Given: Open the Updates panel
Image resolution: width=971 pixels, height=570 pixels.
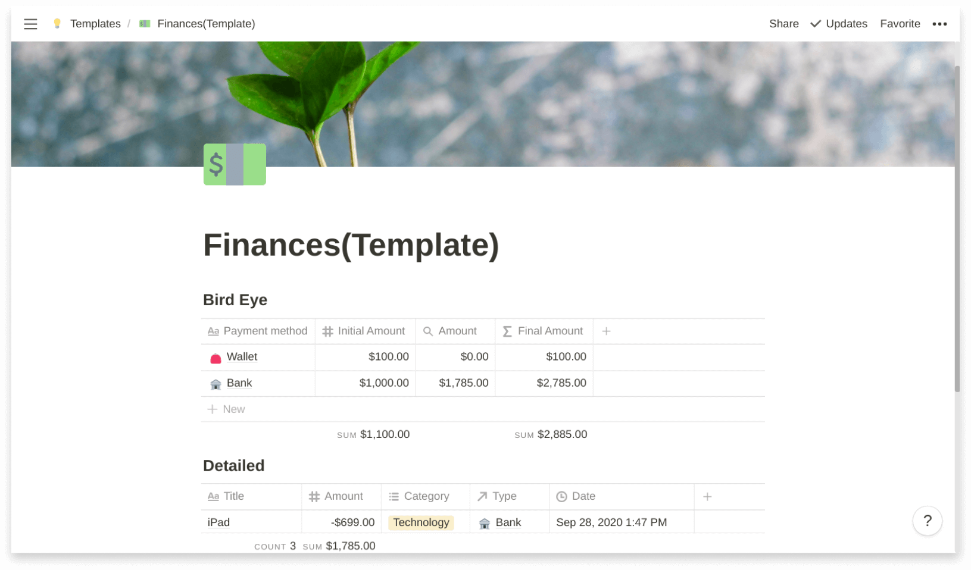Looking at the screenshot, I should pos(839,24).
